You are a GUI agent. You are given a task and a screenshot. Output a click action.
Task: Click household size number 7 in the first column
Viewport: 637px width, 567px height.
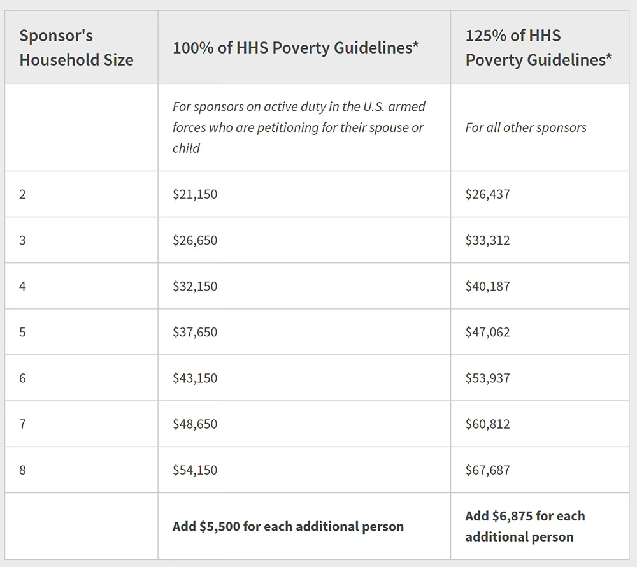pyautogui.click(x=23, y=424)
